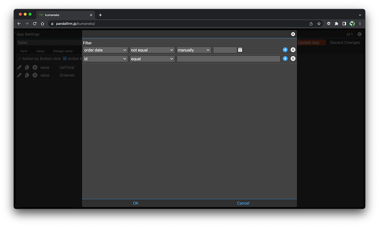
Task: Open the manually value-type dropdown
Action: pos(194,50)
